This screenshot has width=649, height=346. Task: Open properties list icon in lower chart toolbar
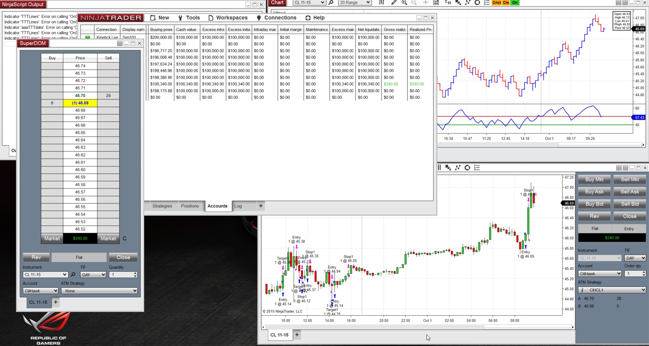pyautogui.click(x=477, y=168)
